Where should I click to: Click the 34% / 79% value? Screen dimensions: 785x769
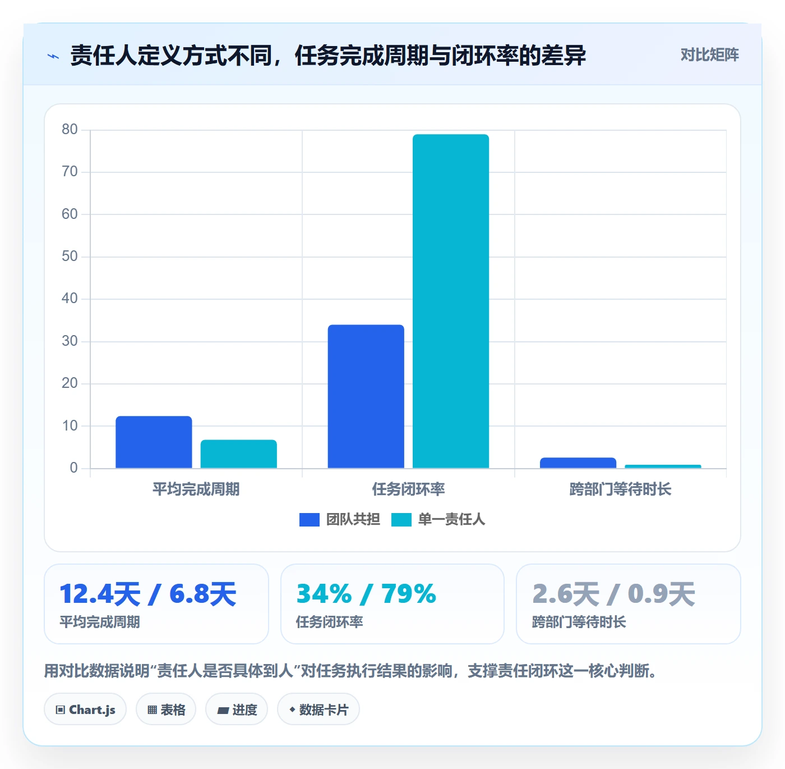(366, 594)
